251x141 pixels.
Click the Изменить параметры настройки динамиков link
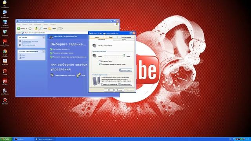[x=70, y=57]
